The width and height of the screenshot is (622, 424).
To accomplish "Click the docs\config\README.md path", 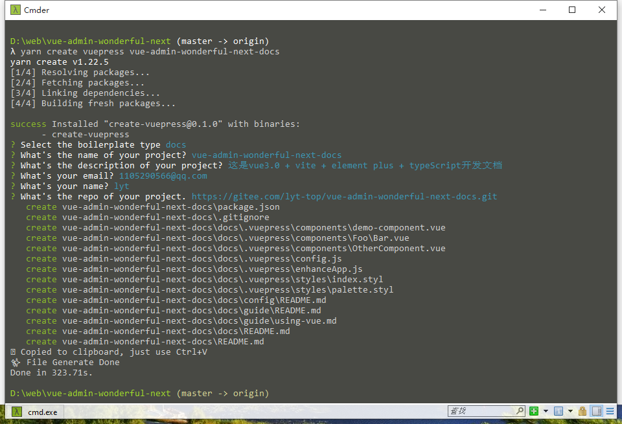I will point(194,300).
